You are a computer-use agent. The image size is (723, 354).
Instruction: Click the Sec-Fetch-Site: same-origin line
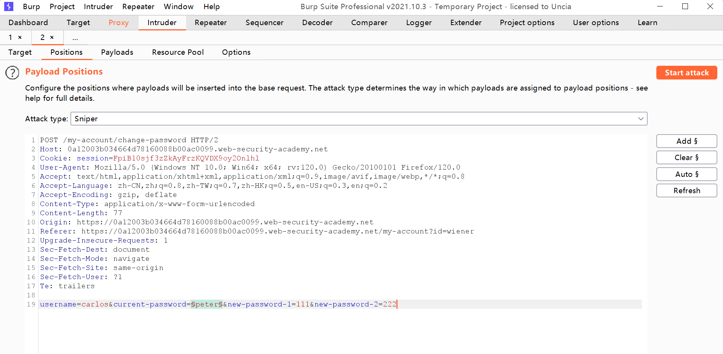pyautogui.click(x=102, y=268)
